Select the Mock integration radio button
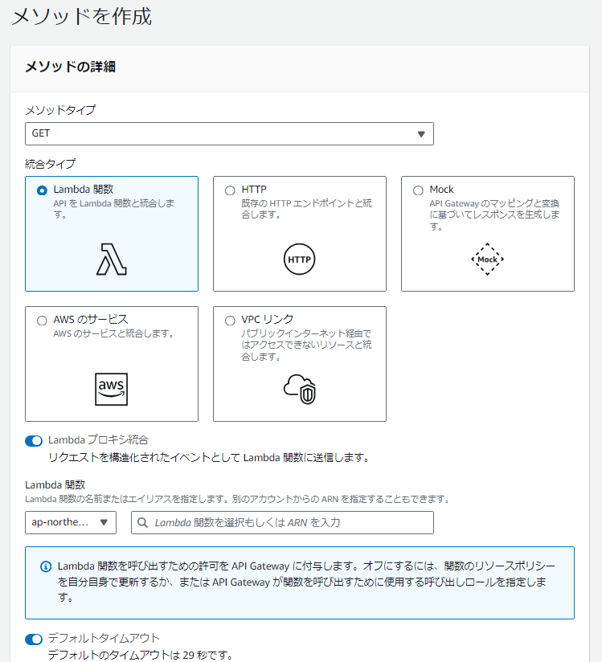 click(x=418, y=190)
